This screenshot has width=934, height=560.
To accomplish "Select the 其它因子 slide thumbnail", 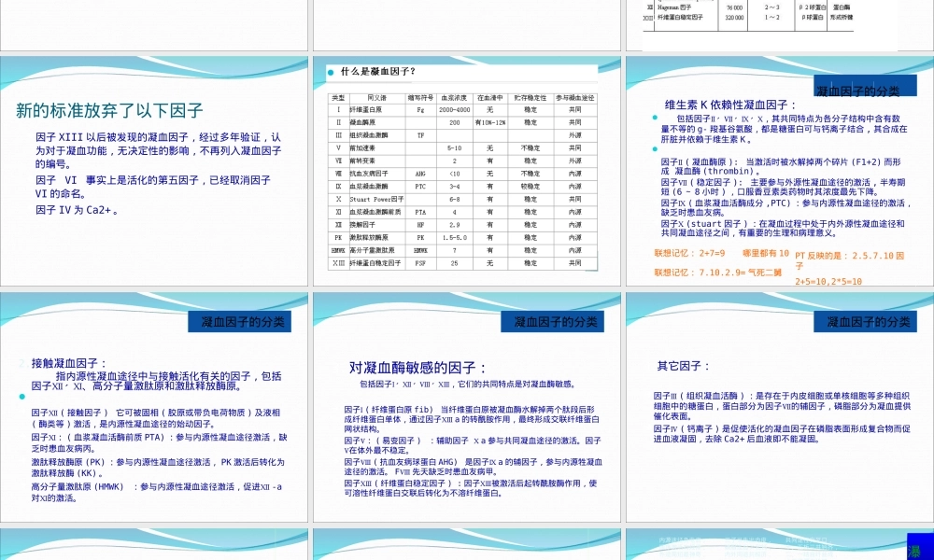I will 780,407.
